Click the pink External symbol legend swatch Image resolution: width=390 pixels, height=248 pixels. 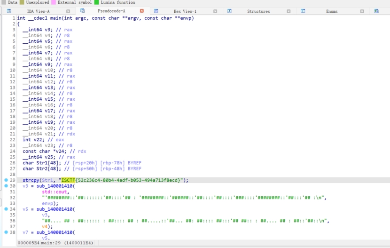click(x=54, y=2)
